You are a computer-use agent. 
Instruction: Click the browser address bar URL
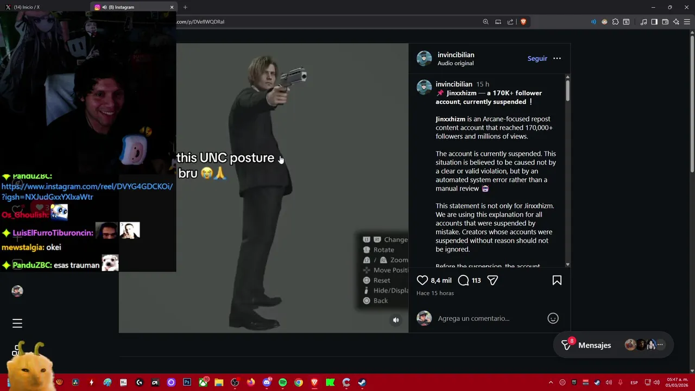pyautogui.click(x=200, y=22)
